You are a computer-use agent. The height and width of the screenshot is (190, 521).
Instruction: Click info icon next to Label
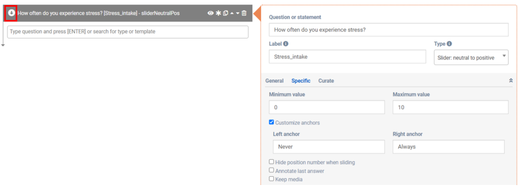tap(286, 44)
